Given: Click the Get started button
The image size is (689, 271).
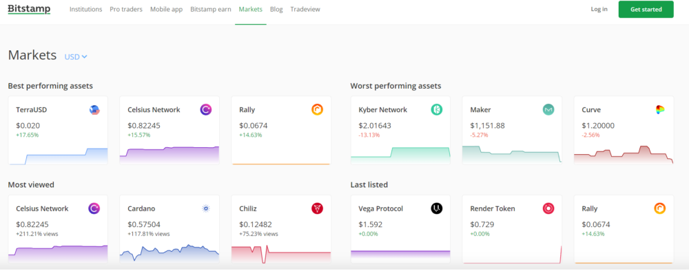Looking at the screenshot, I should (x=646, y=9).
